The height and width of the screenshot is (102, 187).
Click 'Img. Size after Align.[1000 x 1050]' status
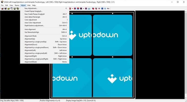pyautogui.click(x=12, y=100)
